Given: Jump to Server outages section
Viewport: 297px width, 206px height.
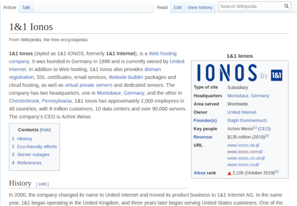Looking at the screenshot, I should (33, 154).
